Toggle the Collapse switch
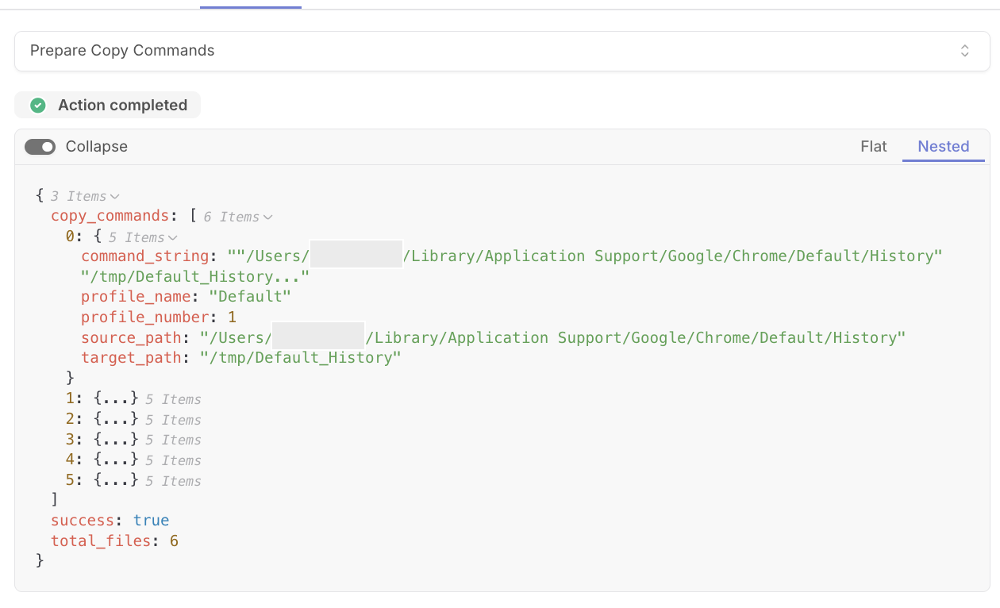 pyautogui.click(x=40, y=147)
